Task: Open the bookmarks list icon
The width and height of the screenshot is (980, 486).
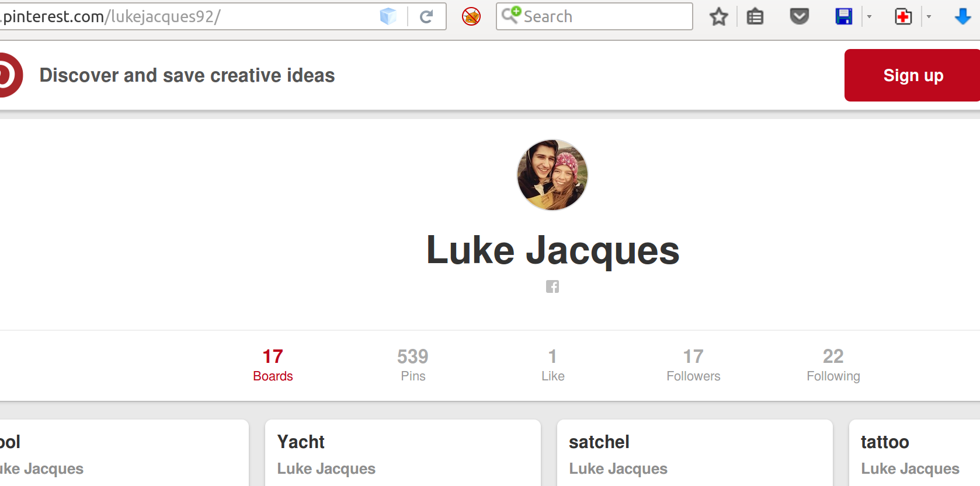Action: 755,16
